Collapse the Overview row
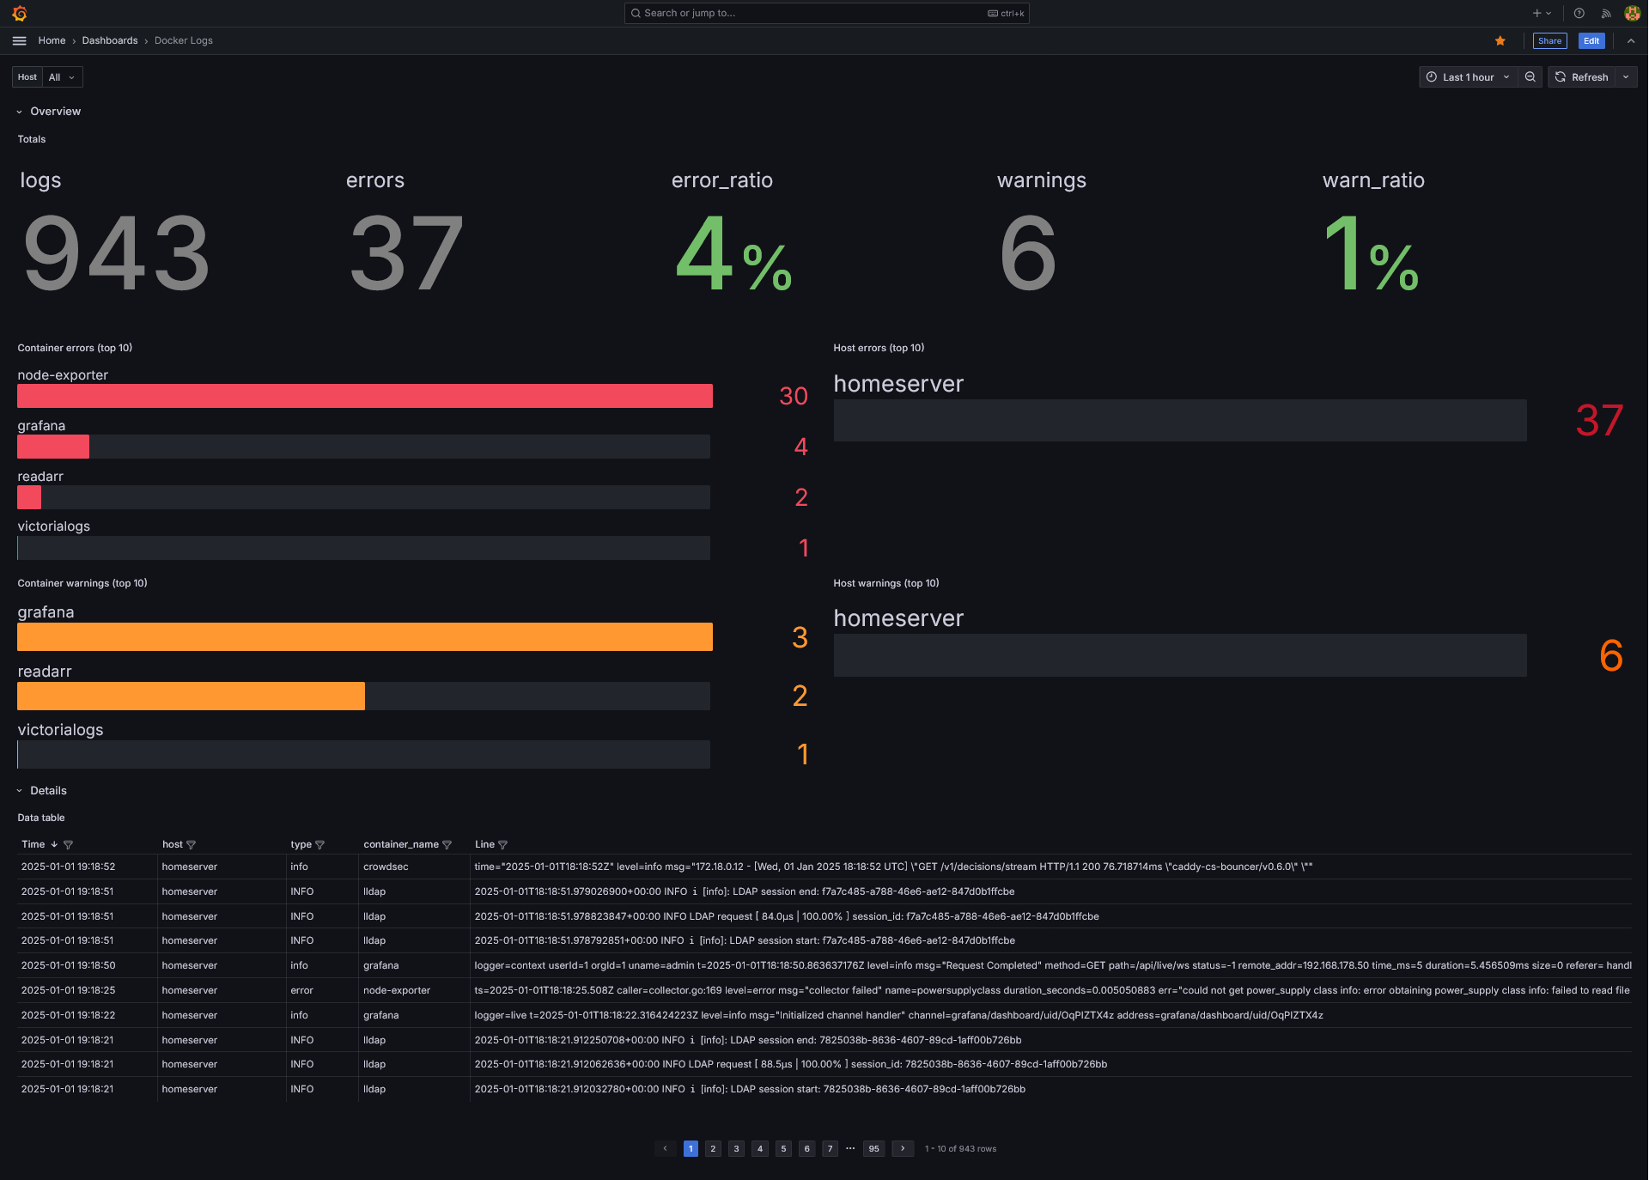Viewport: 1649px width, 1180px height. [20, 112]
